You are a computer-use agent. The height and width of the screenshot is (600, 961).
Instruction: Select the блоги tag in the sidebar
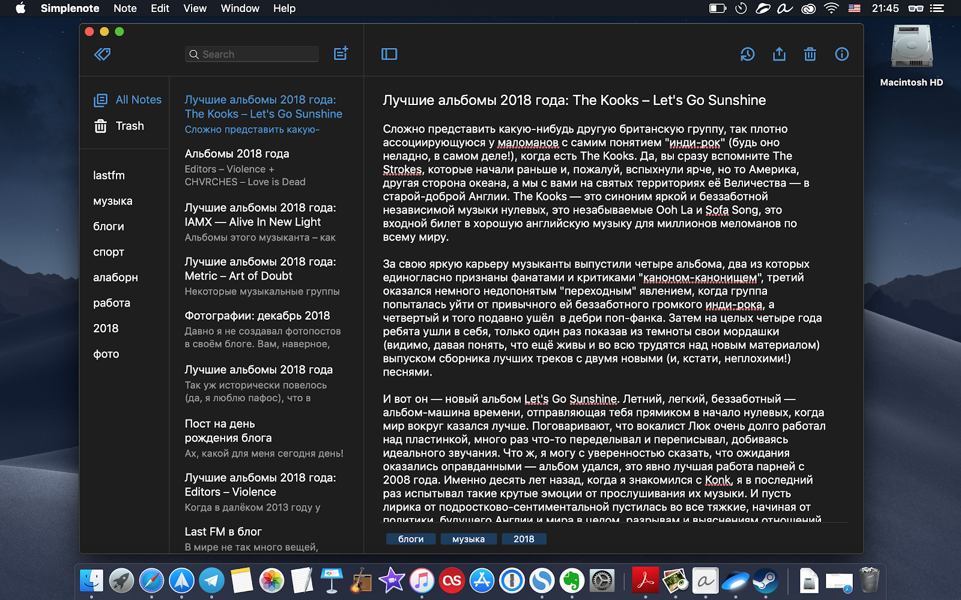tap(109, 226)
